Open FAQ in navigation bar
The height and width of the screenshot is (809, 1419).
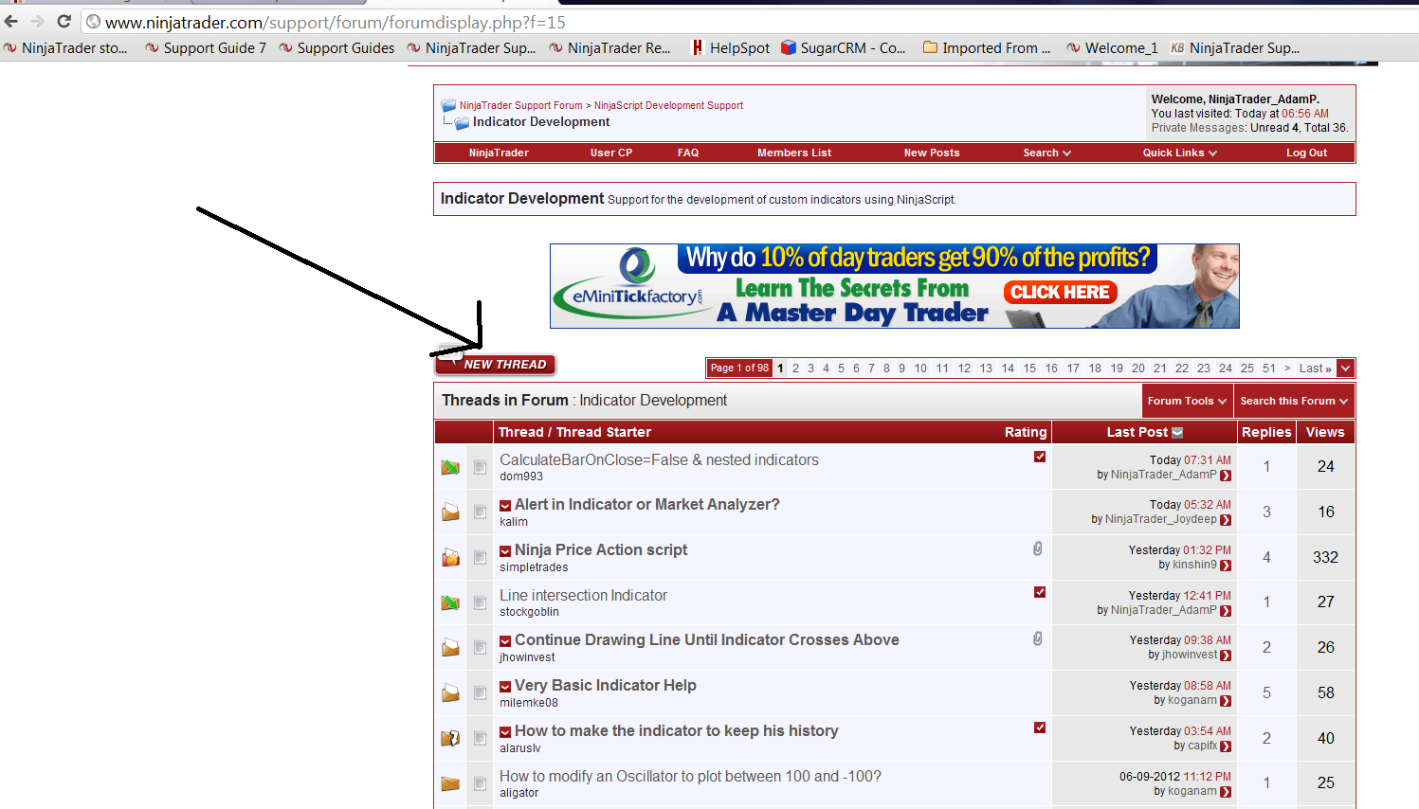(688, 153)
